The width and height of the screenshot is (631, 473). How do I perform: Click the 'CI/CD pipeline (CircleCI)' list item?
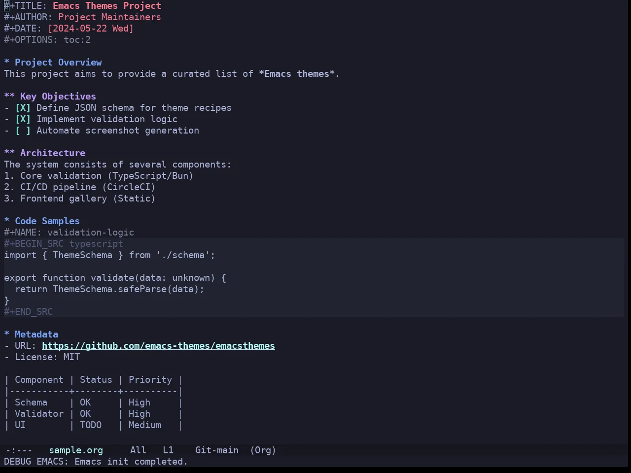coord(80,187)
